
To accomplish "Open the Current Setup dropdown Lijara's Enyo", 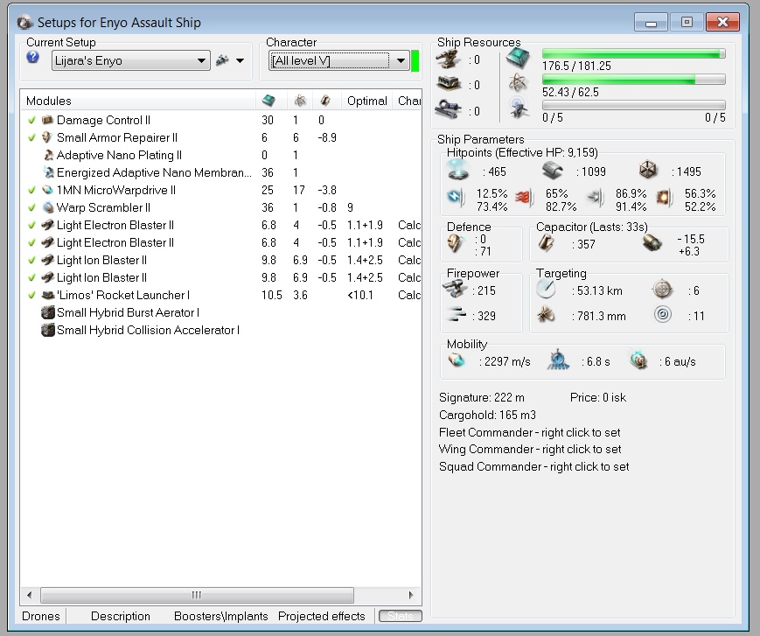I will point(131,60).
